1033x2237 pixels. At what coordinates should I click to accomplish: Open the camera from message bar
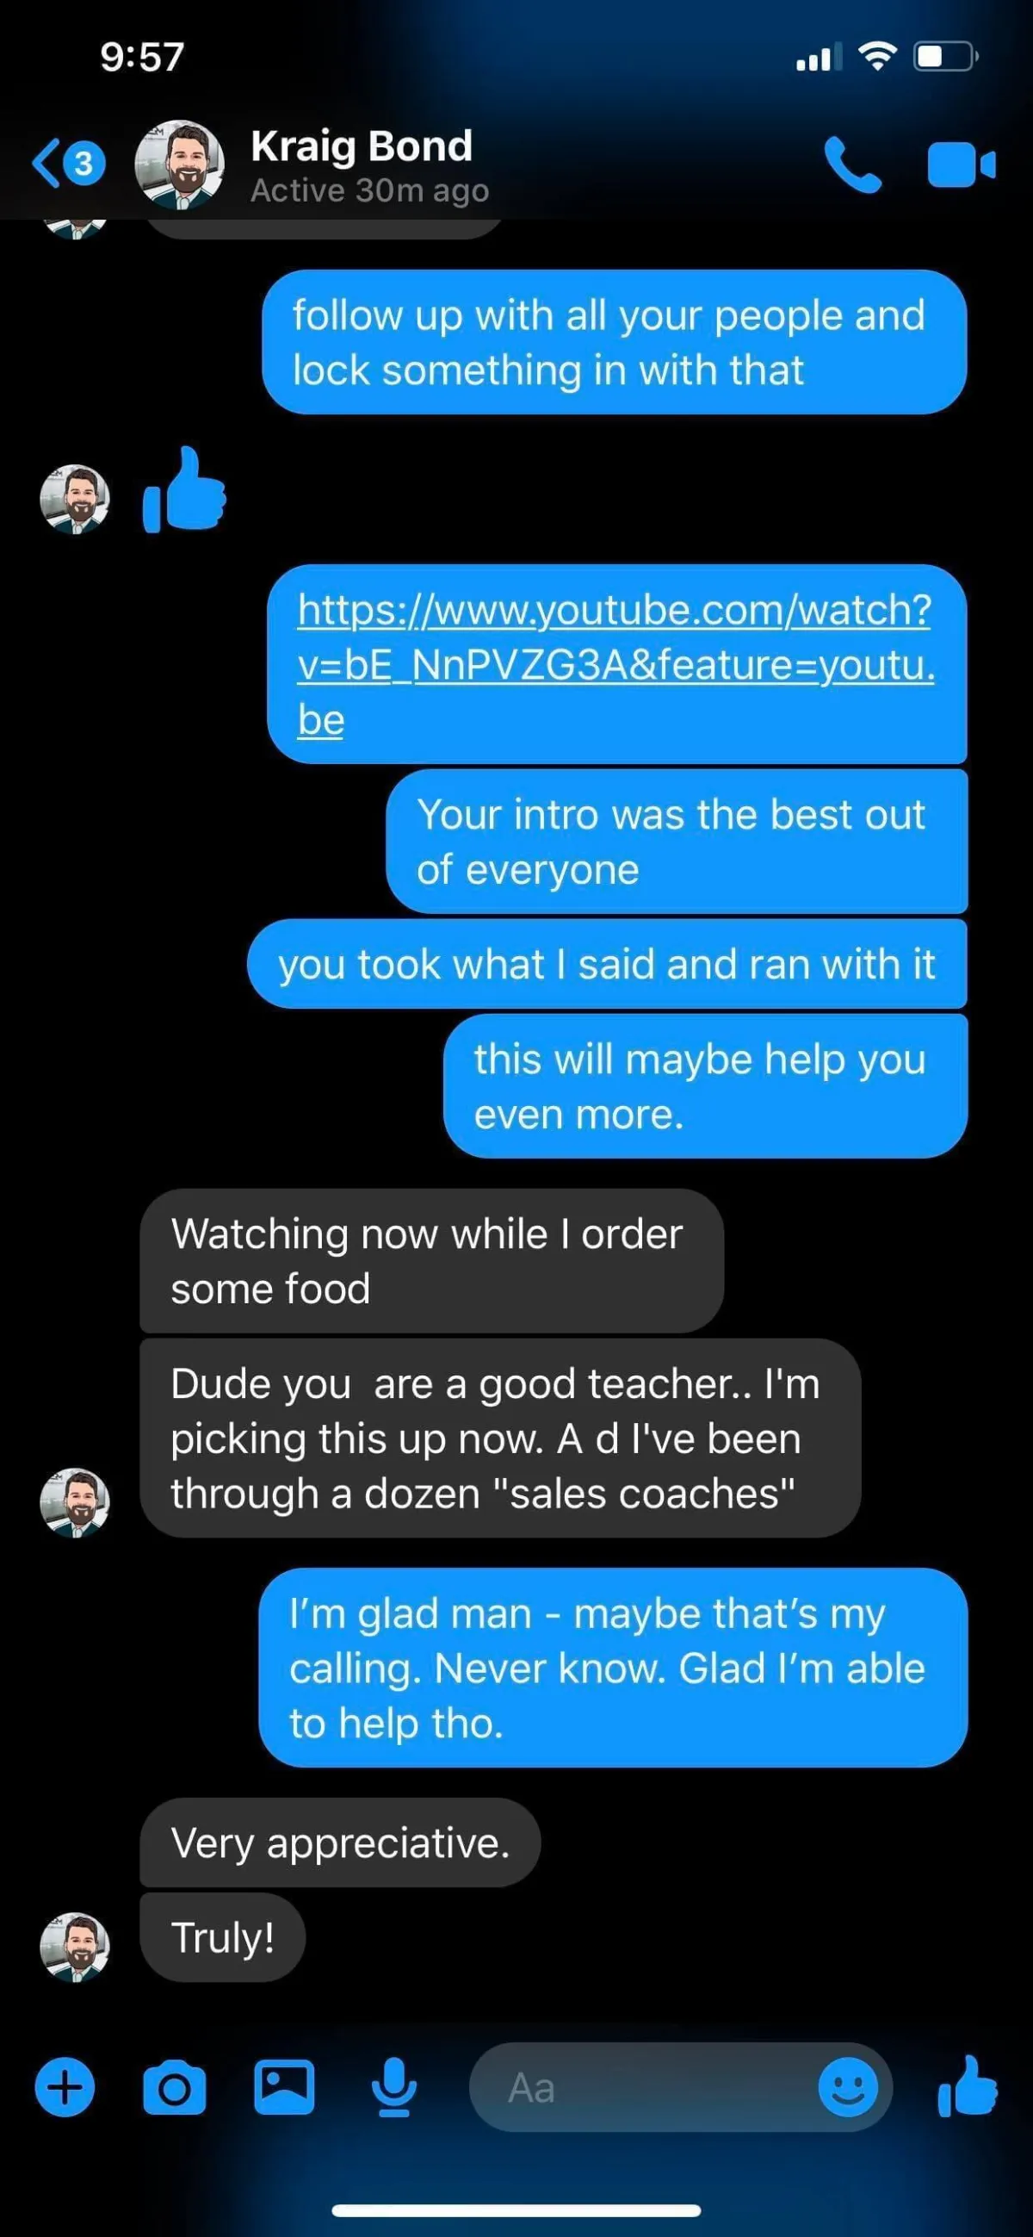(x=175, y=2087)
